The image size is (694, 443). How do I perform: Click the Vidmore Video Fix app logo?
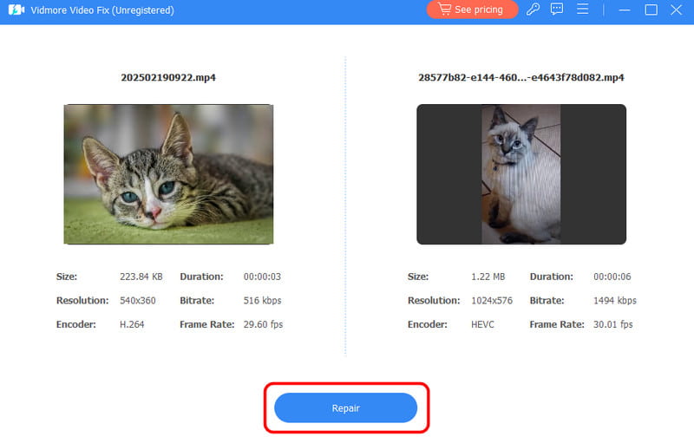tap(13, 10)
